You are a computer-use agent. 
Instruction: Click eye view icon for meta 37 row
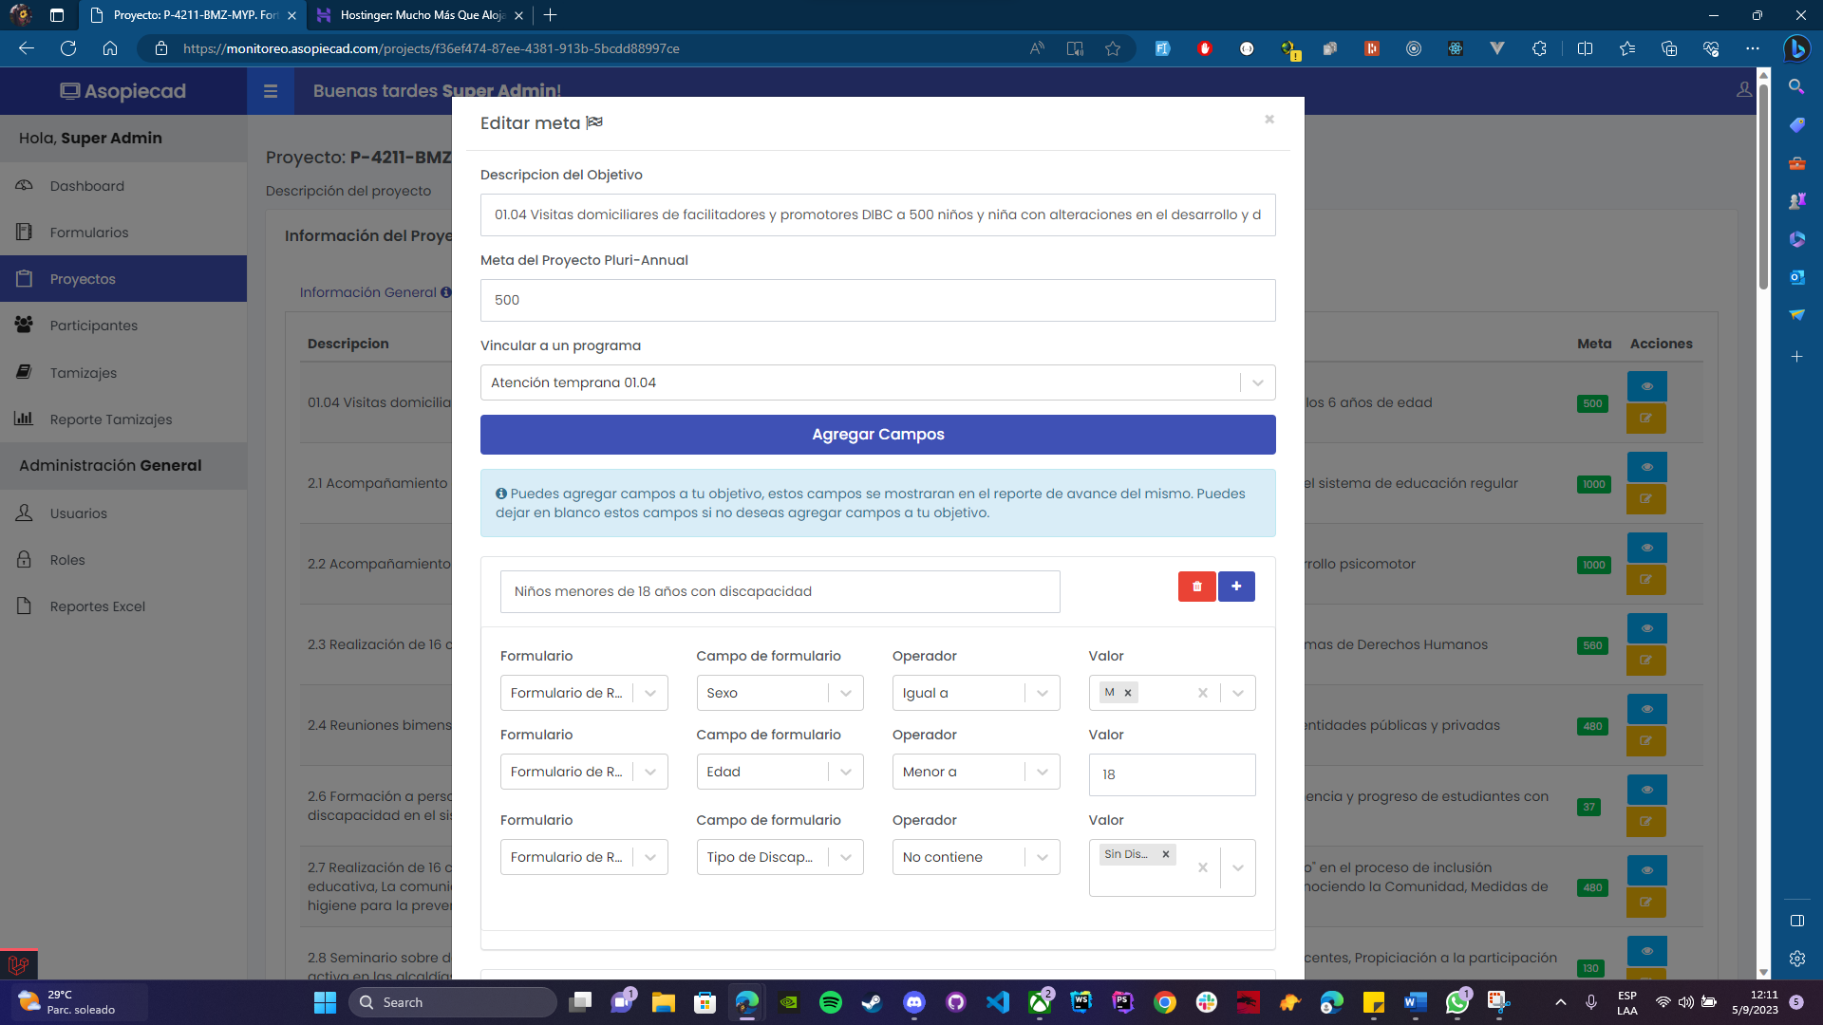(x=1646, y=790)
